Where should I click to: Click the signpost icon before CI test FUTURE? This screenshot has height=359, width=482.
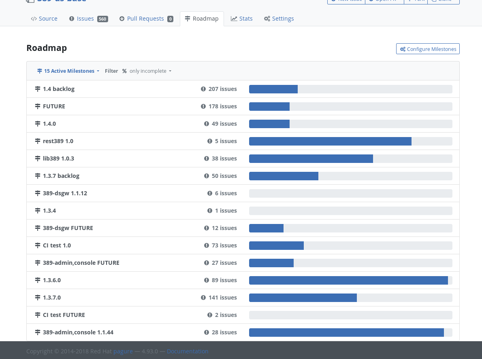click(x=38, y=315)
